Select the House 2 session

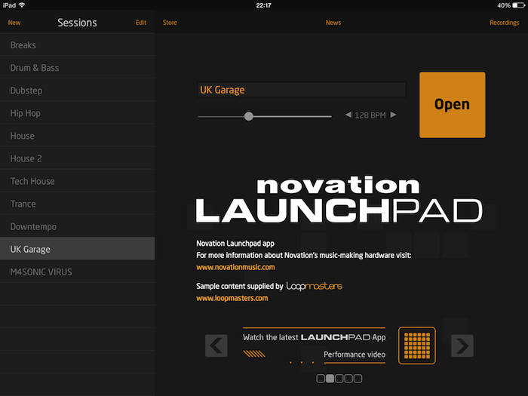(78, 158)
